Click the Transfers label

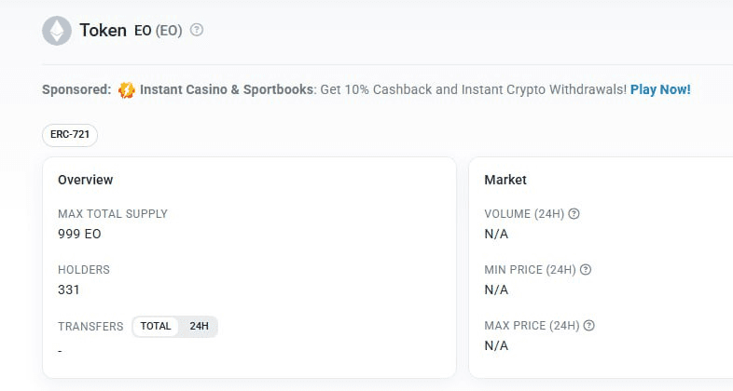pos(90,327)
